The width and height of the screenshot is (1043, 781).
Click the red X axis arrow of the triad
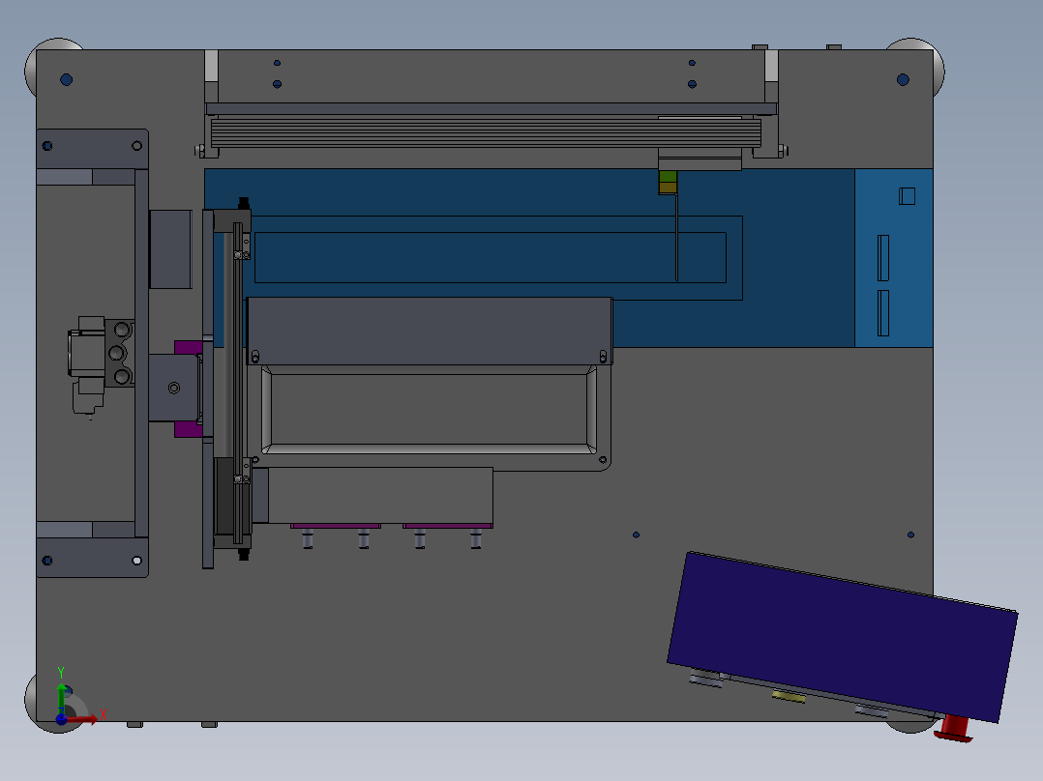point(84,718)
